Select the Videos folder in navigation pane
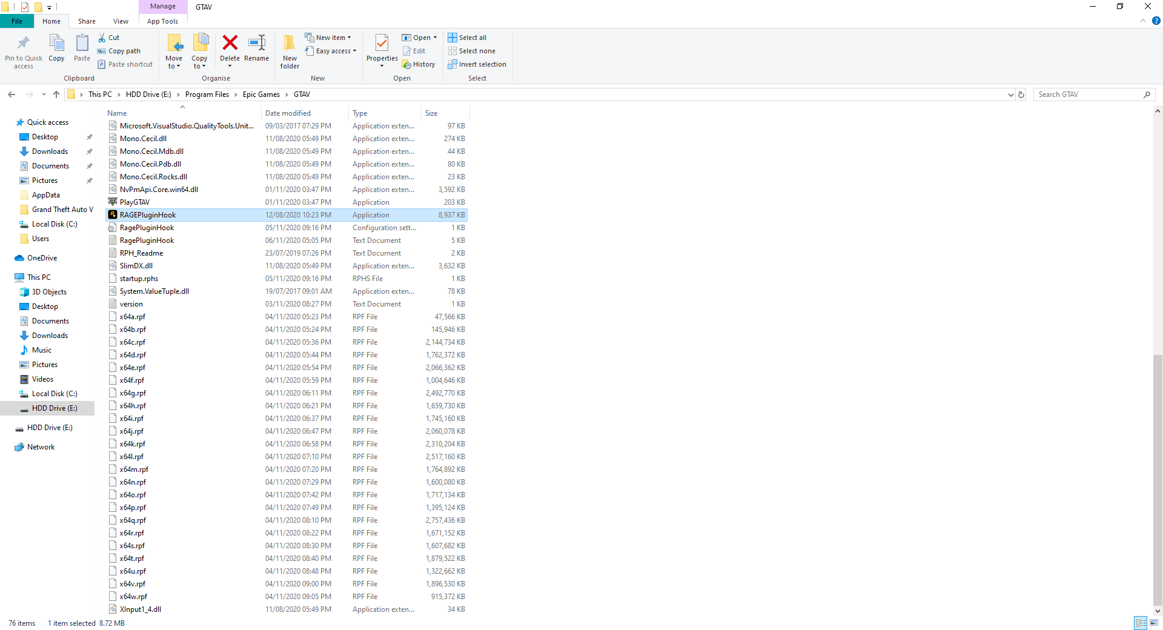 point(37,379)
